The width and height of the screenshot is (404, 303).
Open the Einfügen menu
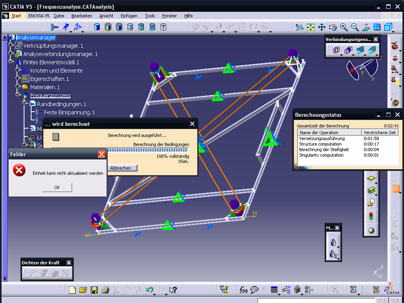[x=129, y=16]
